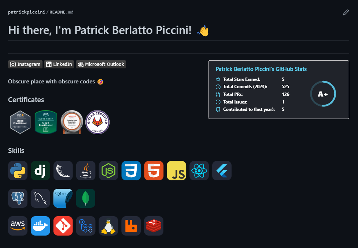This screenshot has width=358, height=248.
Task: Click the Contributed to repository icon
Action: [218, 109]
